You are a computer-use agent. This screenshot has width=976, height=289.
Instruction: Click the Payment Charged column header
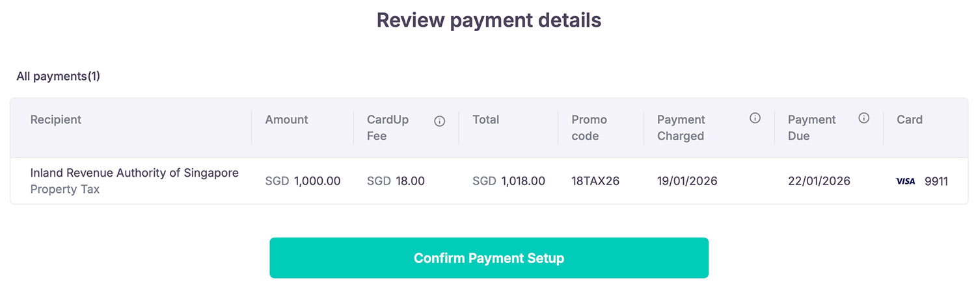pos(681,127)
